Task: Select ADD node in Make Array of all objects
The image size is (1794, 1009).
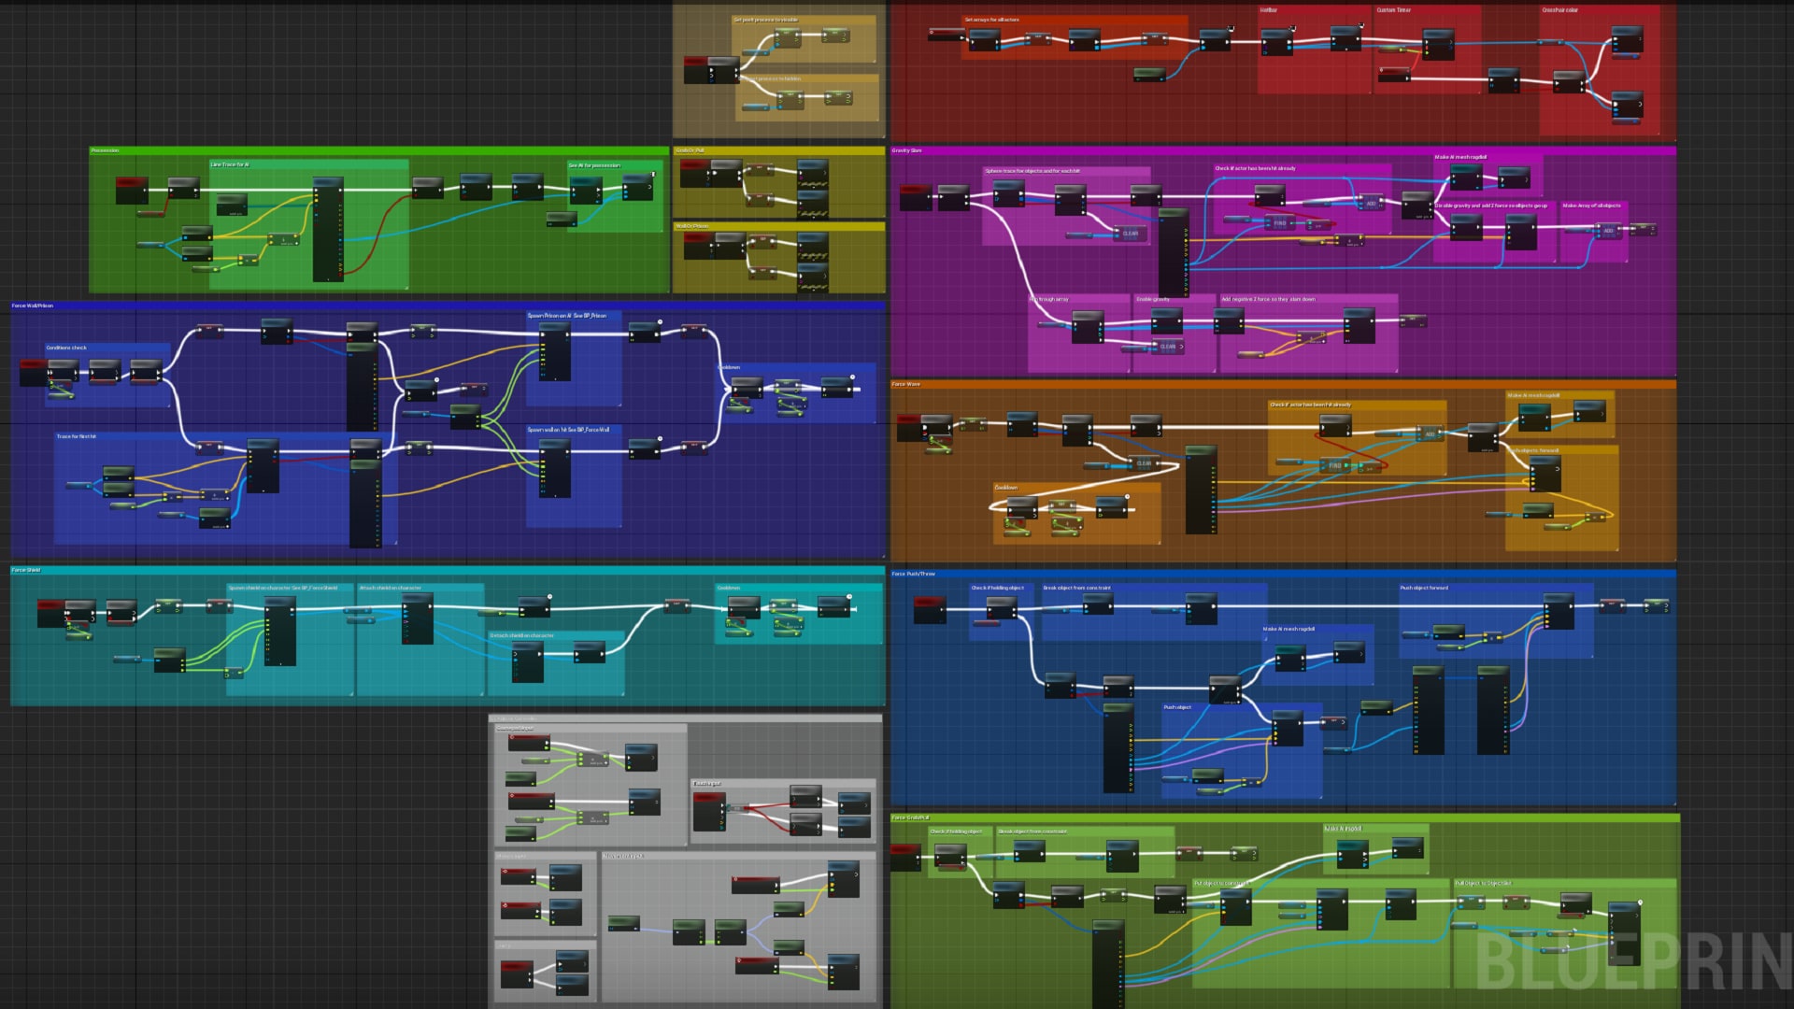Action: click(1608, 230)
